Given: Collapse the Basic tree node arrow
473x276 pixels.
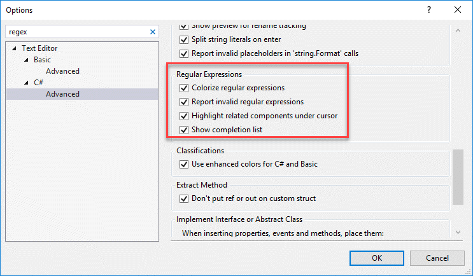Looking at the screenshot, I should (x=26, y=60).
